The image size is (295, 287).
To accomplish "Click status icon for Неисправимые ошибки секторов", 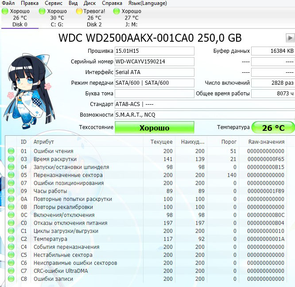I will pyautogui.click(x=11, y=263).
